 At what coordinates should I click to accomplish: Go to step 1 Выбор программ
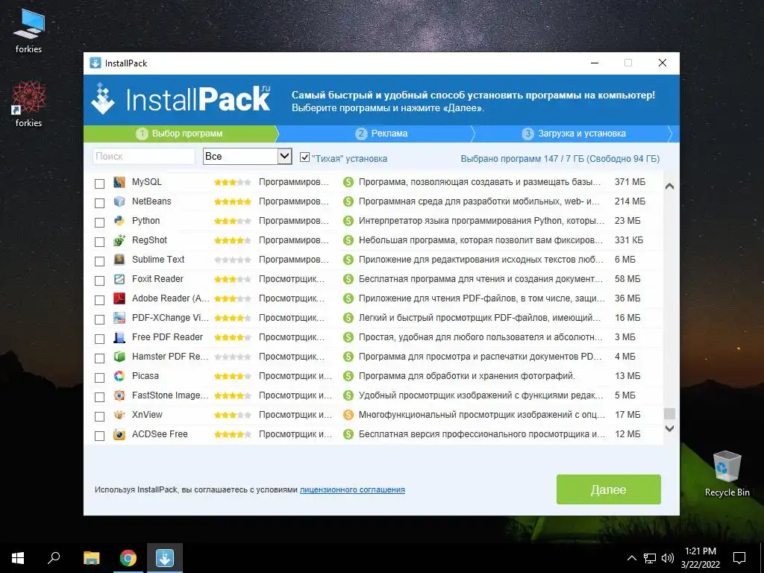point(181,134)
